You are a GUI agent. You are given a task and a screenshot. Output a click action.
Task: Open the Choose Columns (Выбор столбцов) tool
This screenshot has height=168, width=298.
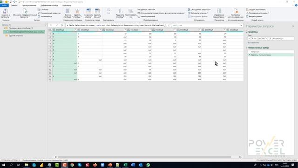tap(68, 13)
